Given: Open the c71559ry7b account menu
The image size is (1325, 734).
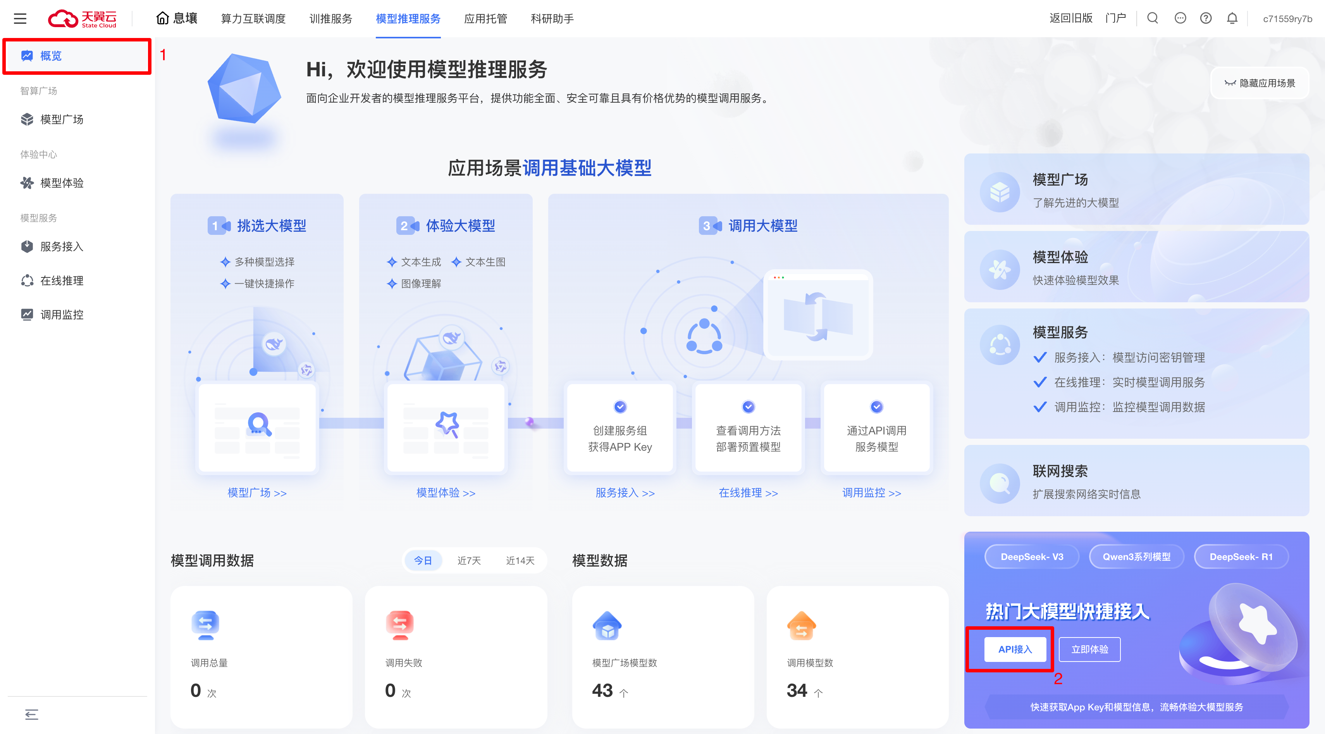Looking at the screenshot, I should pyautogui.click(x=1287, y=19).
